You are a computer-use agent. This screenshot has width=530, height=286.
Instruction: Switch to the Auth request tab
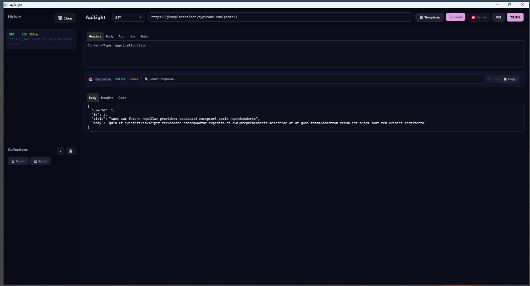[122, 36]
